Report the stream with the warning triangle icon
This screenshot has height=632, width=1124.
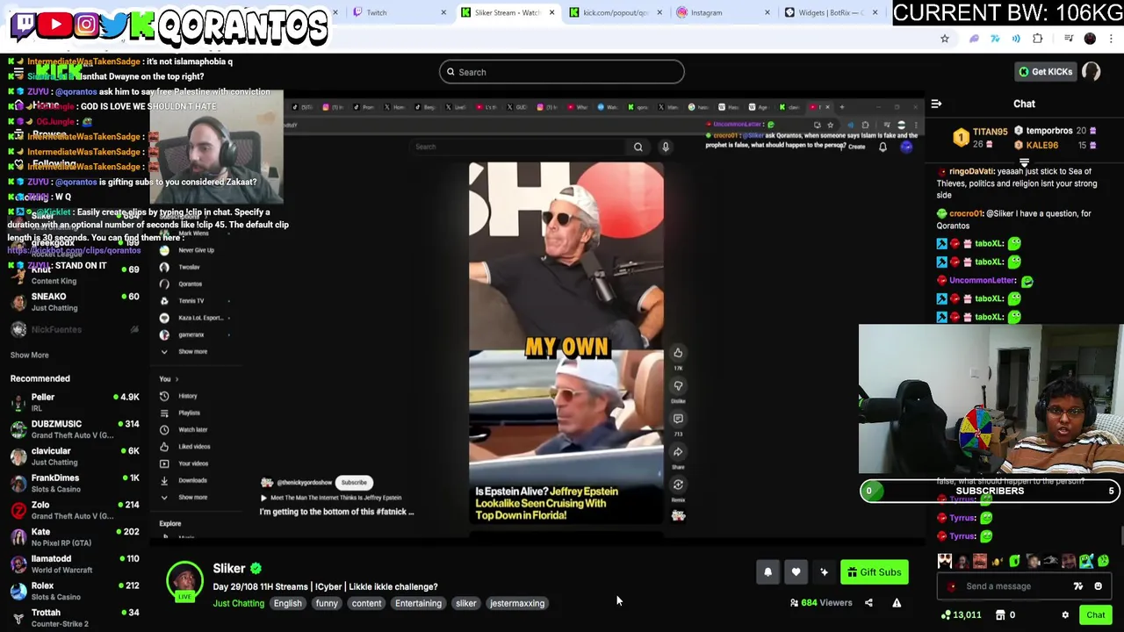(x=897, y=603)
